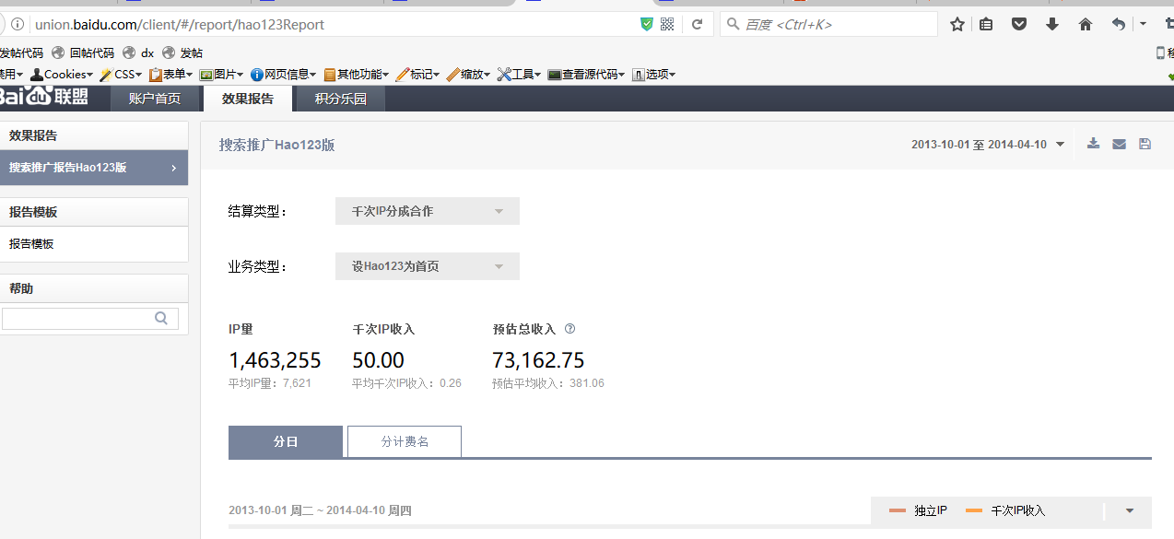Go to the 积分乐园 navigation tab
This screenshot has width=1174, height=539.
coord(340,99)
